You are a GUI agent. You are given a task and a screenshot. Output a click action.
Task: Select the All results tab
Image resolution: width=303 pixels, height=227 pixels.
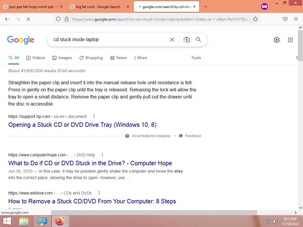click(14, 58)
